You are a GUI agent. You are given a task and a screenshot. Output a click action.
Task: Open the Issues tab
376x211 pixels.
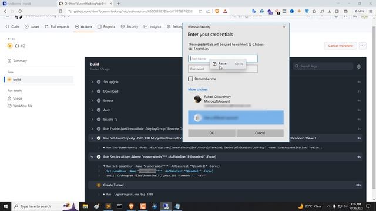click(x=32, y=26)
